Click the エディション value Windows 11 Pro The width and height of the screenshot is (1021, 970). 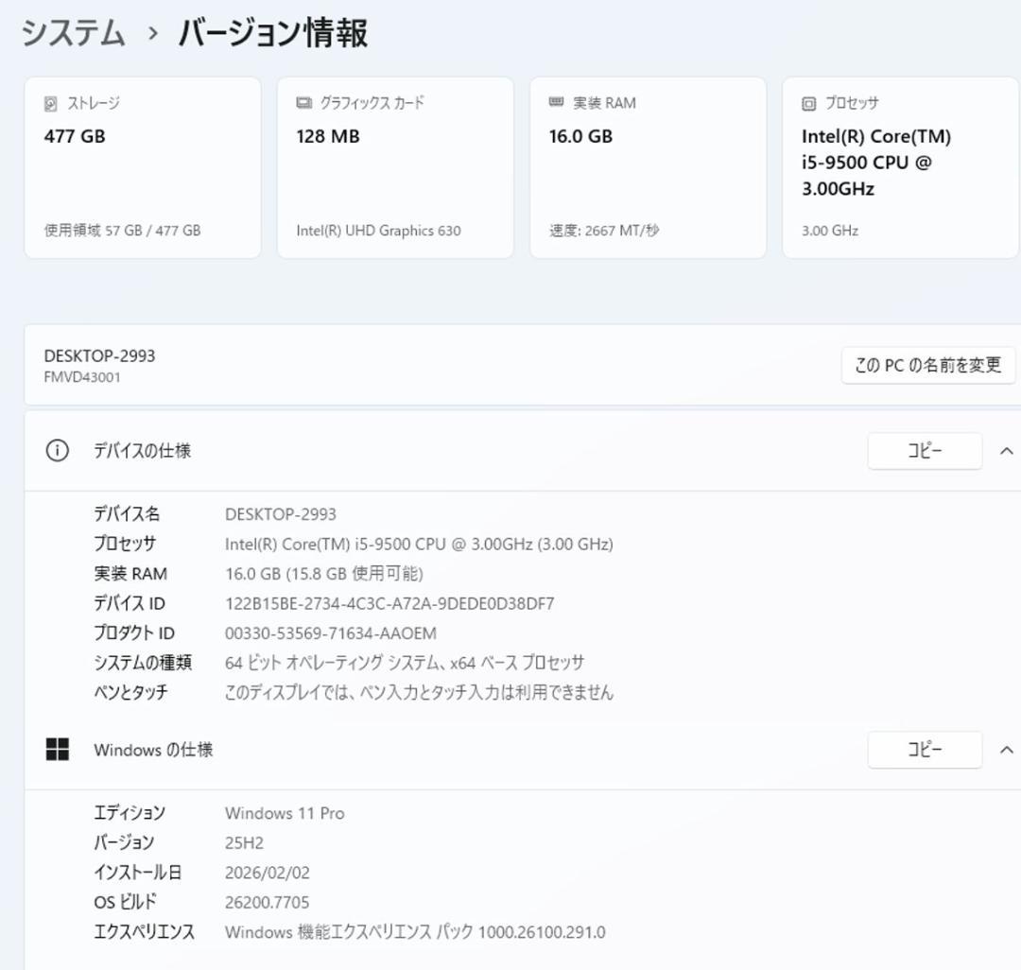tap(285, 812)
